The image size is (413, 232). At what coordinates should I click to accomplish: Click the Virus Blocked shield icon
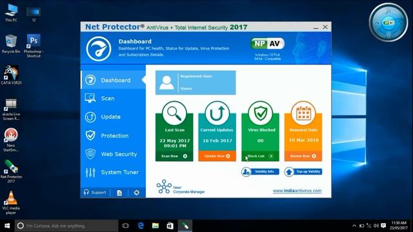click(260, 113)
